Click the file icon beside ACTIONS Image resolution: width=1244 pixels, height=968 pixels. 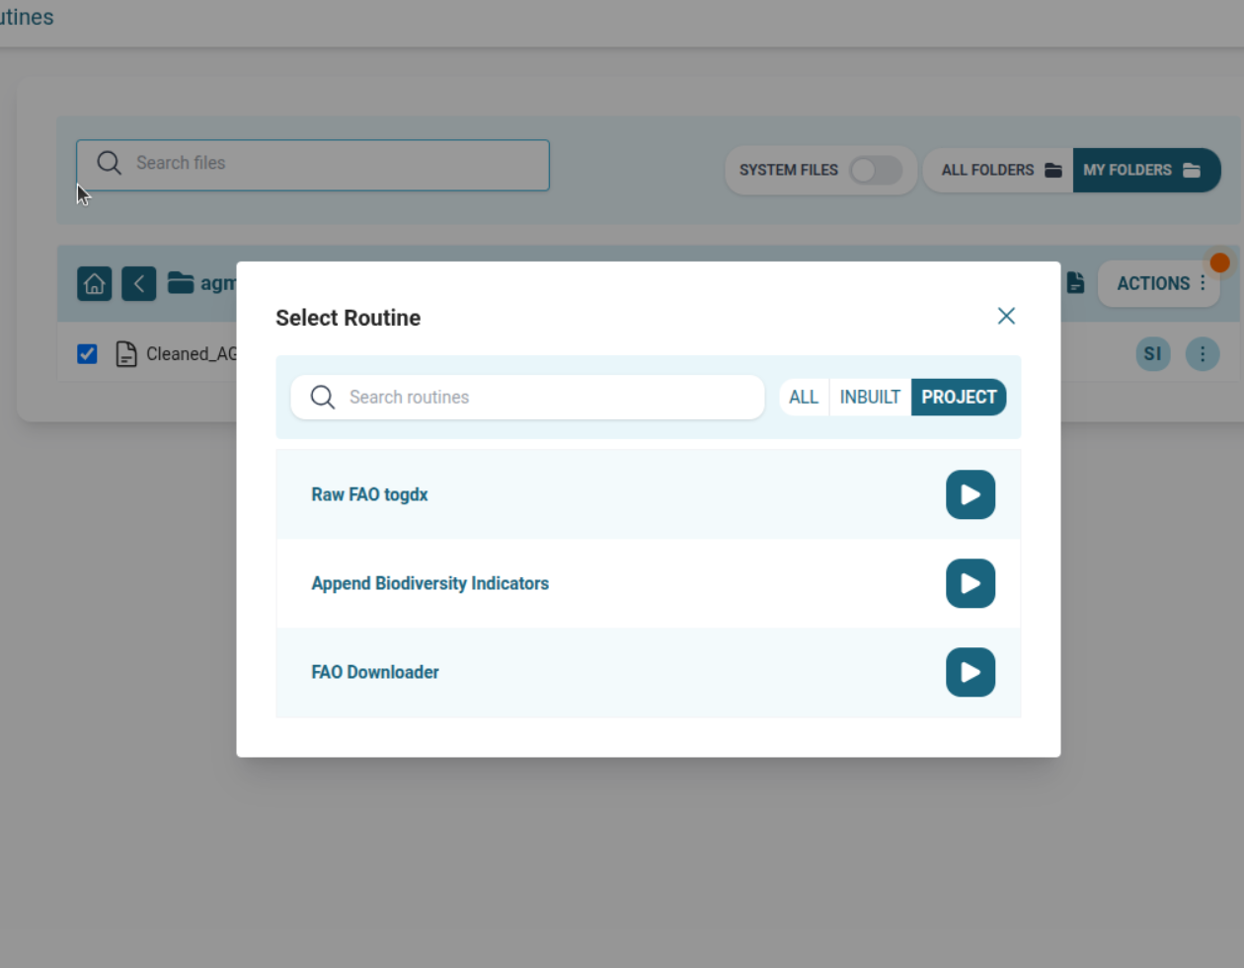pyautogui.click(x=1075, y=283)
